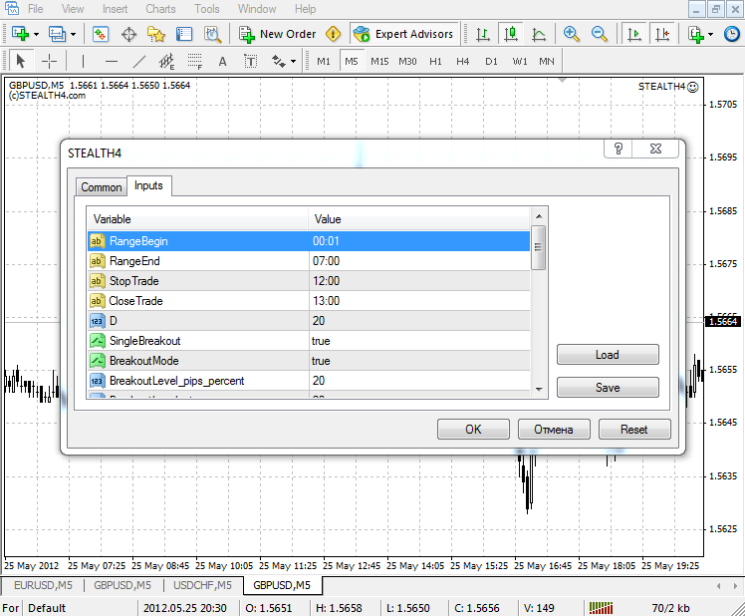
Task: Select the Equidistant Channel tool
Action: 166,61
